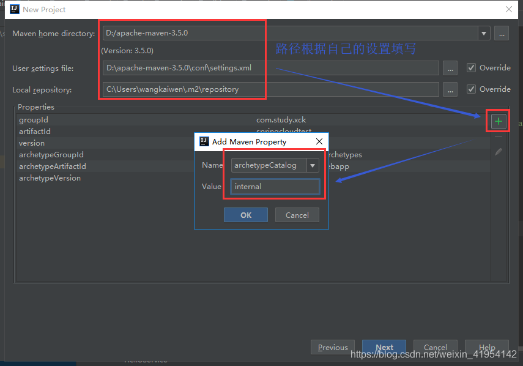
Task: Click IntelliJ logo in New Project title bar
Action: [x=15, y=9]
